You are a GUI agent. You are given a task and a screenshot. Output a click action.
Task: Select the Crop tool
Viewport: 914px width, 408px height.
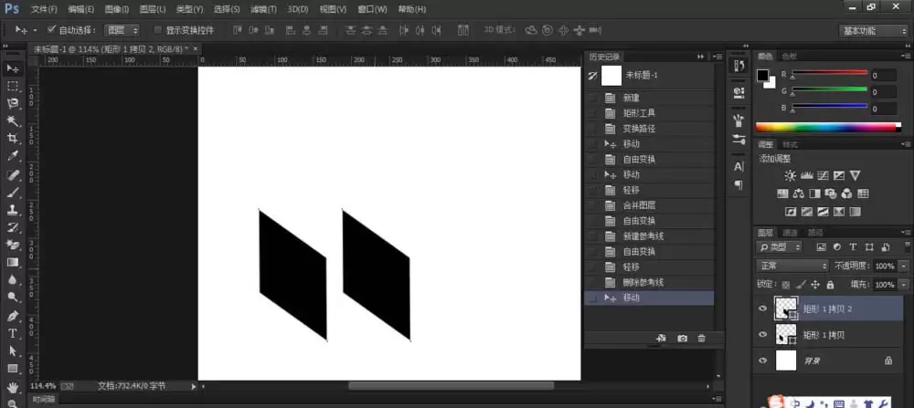[12, 139]
